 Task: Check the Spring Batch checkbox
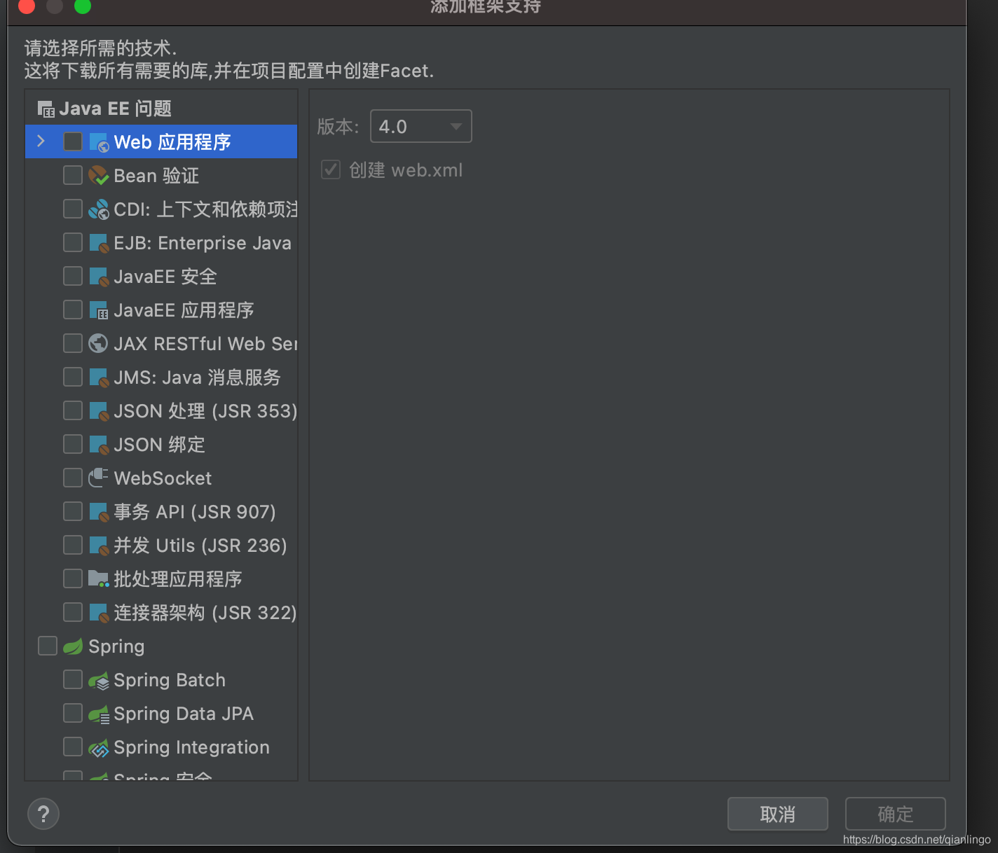[x=73, y=680]
